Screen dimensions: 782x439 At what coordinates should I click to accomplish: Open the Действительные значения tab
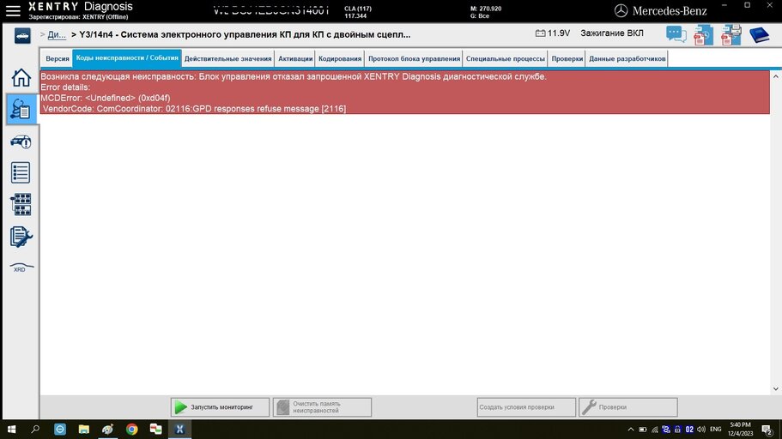click(228, 59)
